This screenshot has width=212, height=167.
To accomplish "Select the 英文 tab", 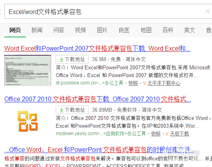I will pyautogui.click(x=189, y=30).
